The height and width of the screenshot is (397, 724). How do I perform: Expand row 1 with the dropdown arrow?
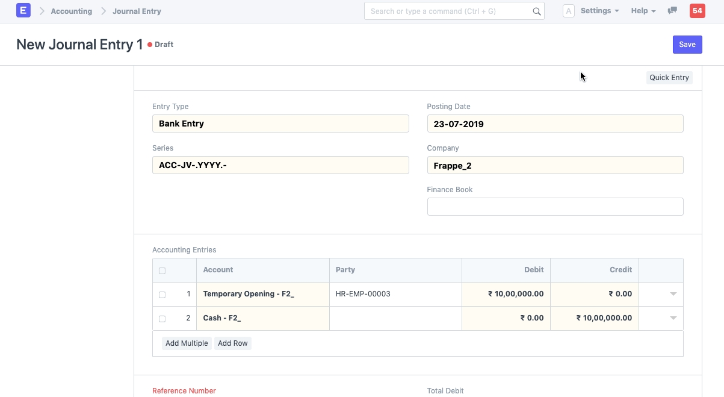tap(673, 294)
